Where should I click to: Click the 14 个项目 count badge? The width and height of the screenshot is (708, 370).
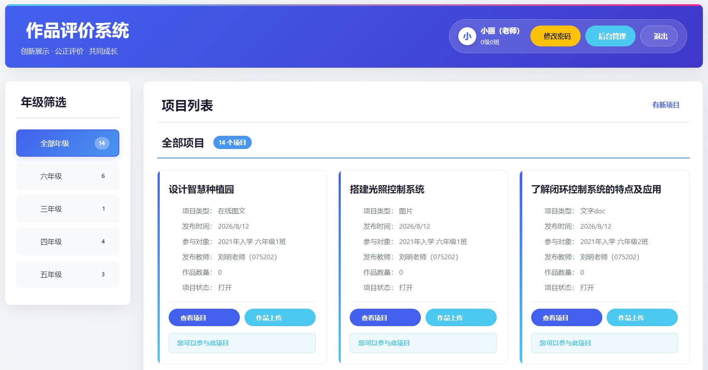coord(233,143)
